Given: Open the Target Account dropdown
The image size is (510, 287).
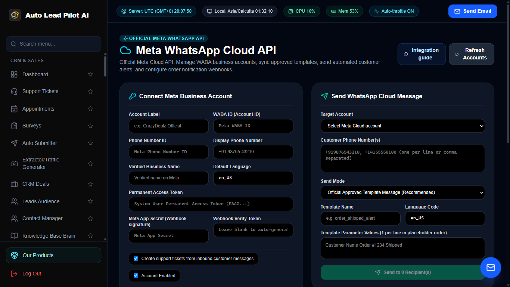Looking at the screenshot, I should coord(403,126).
